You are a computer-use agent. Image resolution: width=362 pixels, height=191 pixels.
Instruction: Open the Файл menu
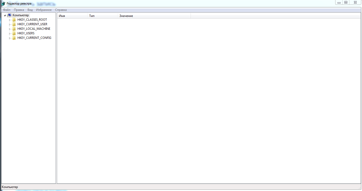click(x=7, y=10)
